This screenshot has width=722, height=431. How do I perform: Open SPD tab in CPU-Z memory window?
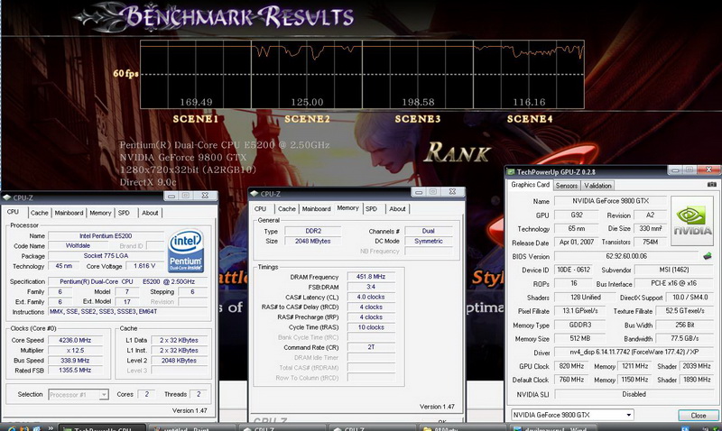[372, 209]
